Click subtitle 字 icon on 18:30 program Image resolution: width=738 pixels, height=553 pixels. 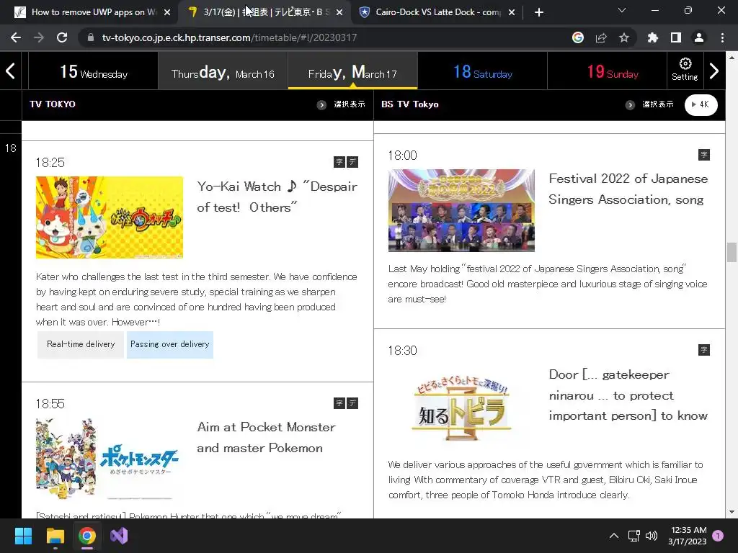pos(703,350)
